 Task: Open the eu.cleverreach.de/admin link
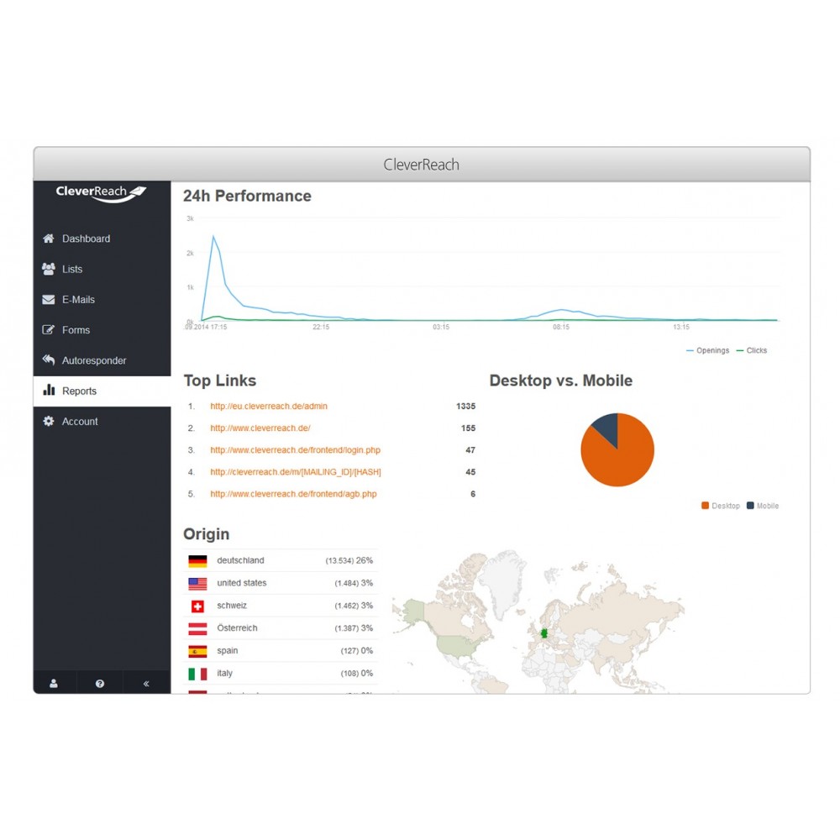tap(269, 406)
